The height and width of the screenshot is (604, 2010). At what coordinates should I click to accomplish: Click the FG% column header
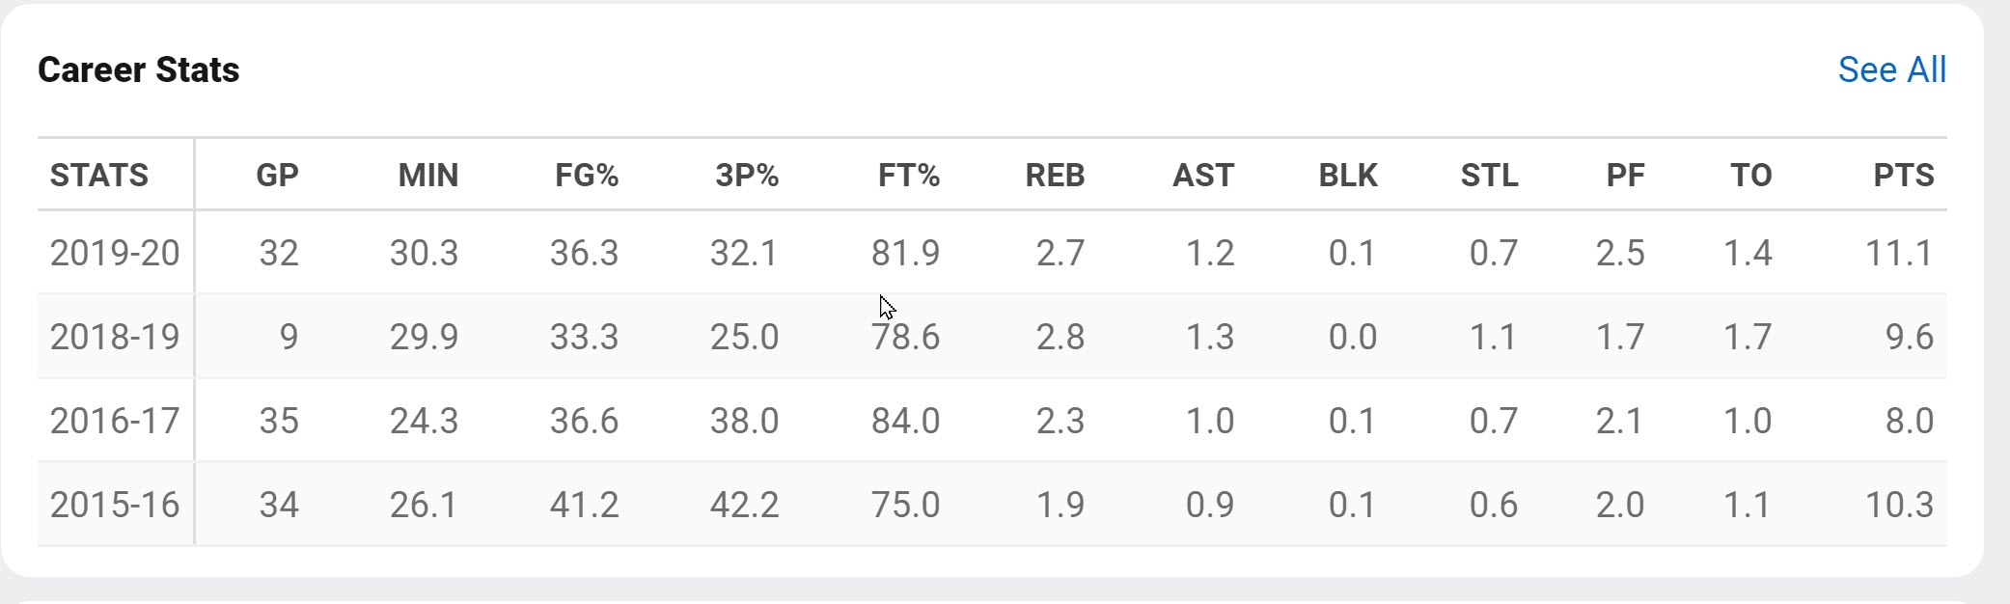pyautogui.click(x=587, y=175)
